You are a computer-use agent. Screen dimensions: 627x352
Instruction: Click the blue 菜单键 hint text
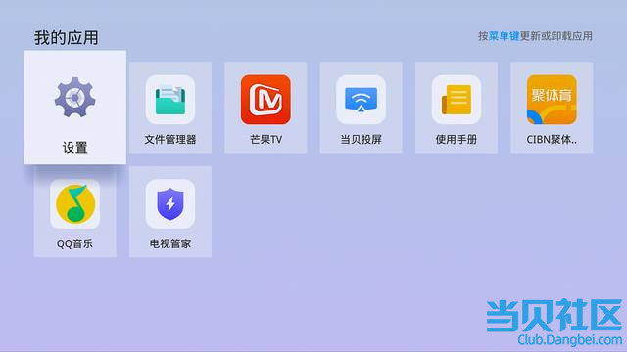point(504,36)
